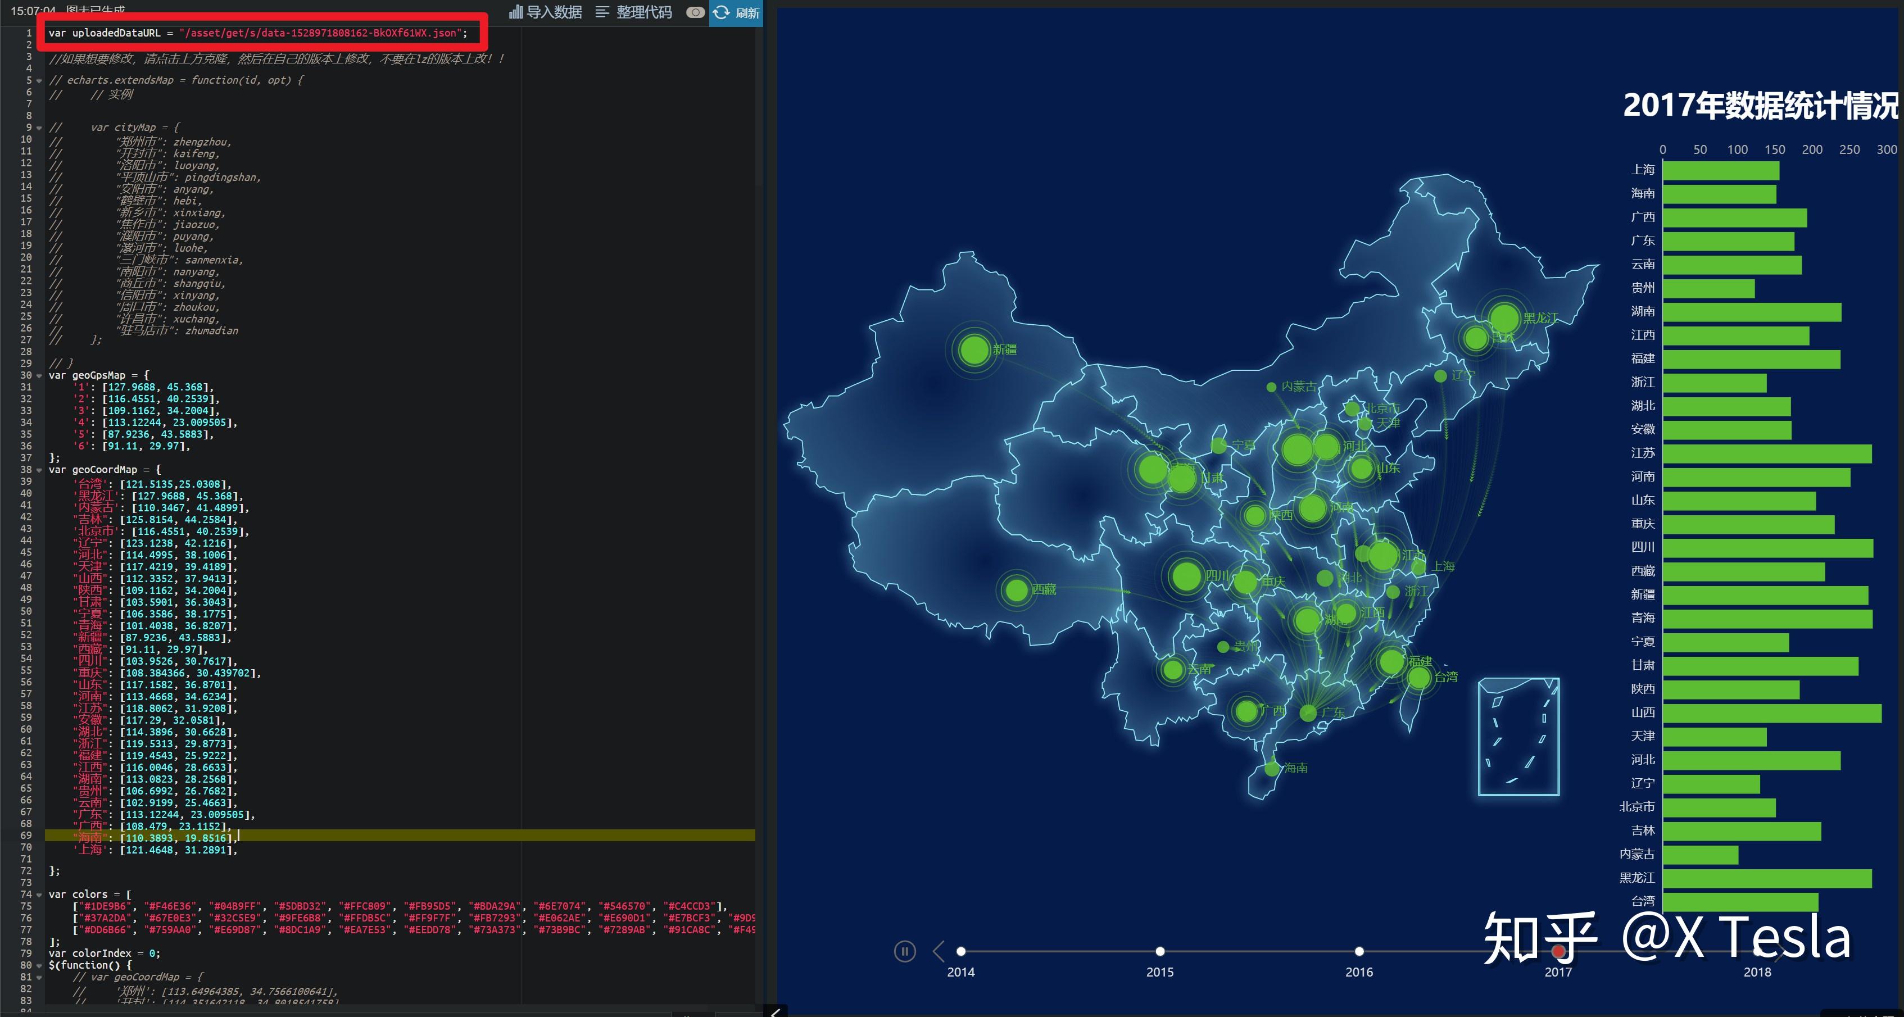1904x1017 pixels.
Task: Collapse the code fold at line 5
Action: (x=39, y=80)
